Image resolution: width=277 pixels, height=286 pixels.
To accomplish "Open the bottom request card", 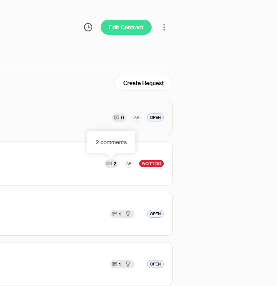I will pos(50,264).
